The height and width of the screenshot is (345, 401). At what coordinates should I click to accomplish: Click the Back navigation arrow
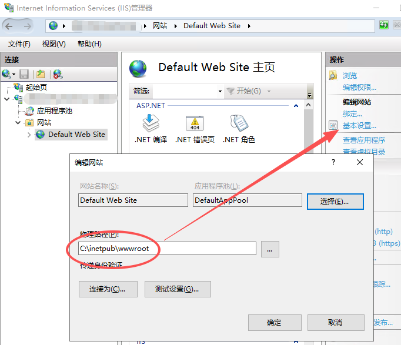coord(9,26)
